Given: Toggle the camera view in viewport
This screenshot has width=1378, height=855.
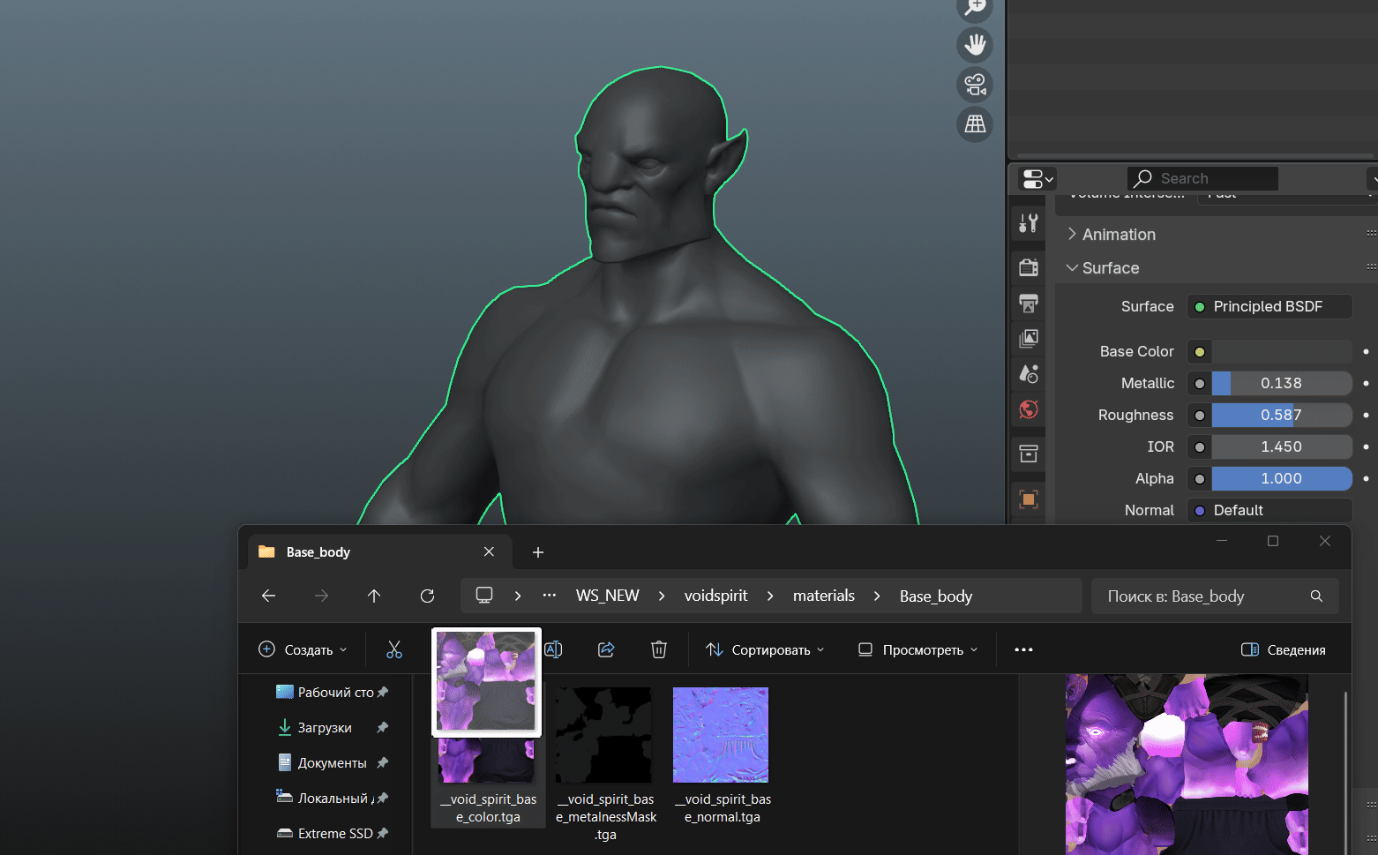Looking at the screenshot, I should point(975,85).
